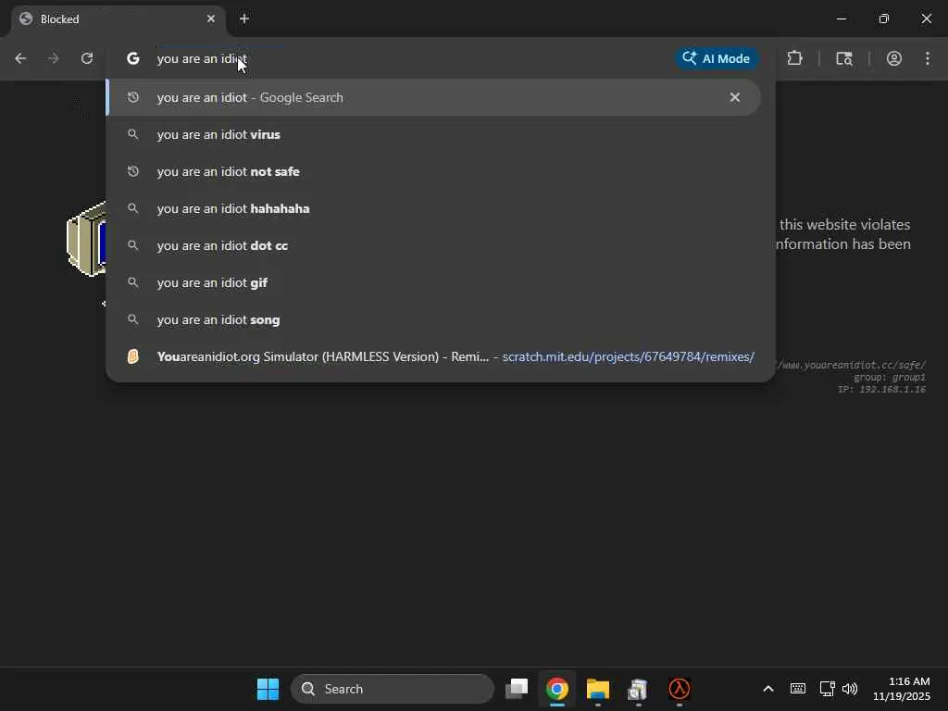Select 'you are an idiot gif' suggestion
Image resolution: width=948 pixels, height=711 pixels.
tap(433, 282)
